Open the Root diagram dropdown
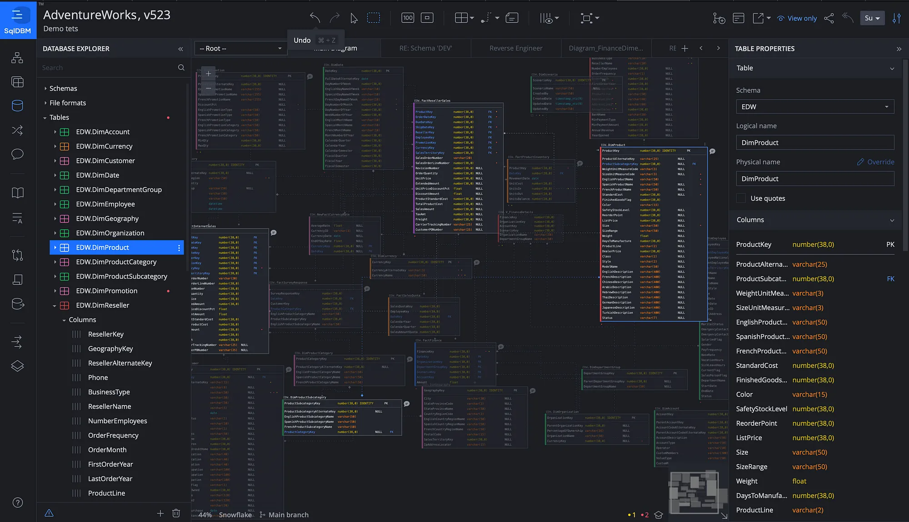The height and width of the screenshot is (522, 909). tap(241, 48)
